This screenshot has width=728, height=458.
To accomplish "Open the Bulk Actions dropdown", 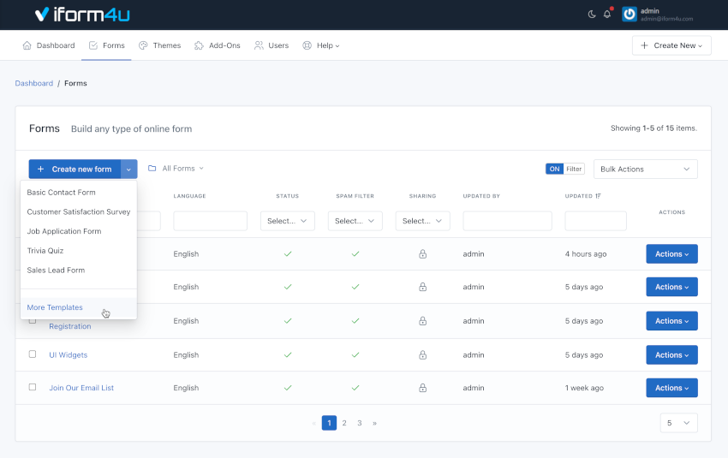I will pos(645,170).
